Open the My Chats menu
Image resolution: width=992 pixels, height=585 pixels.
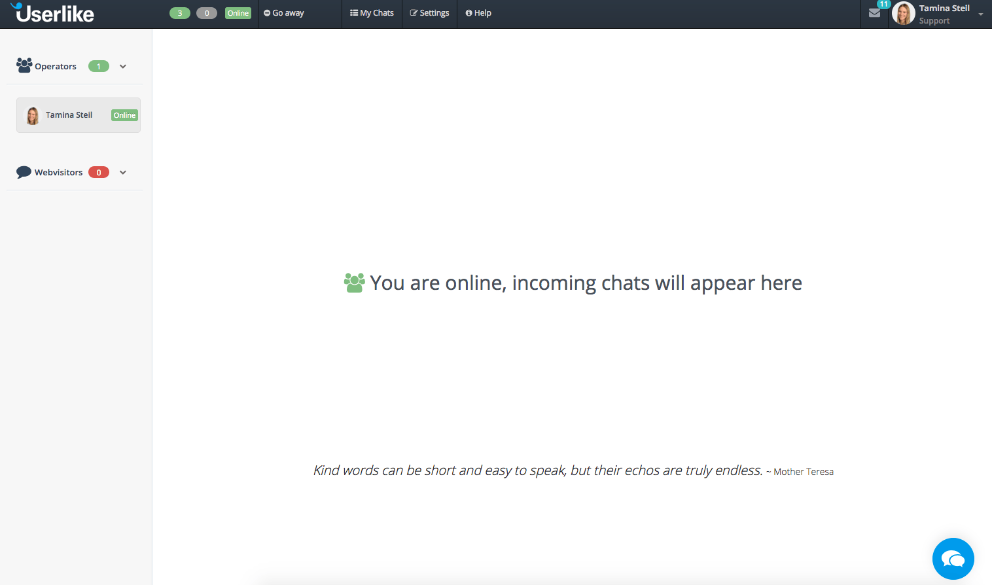click(x=371, y=12)
